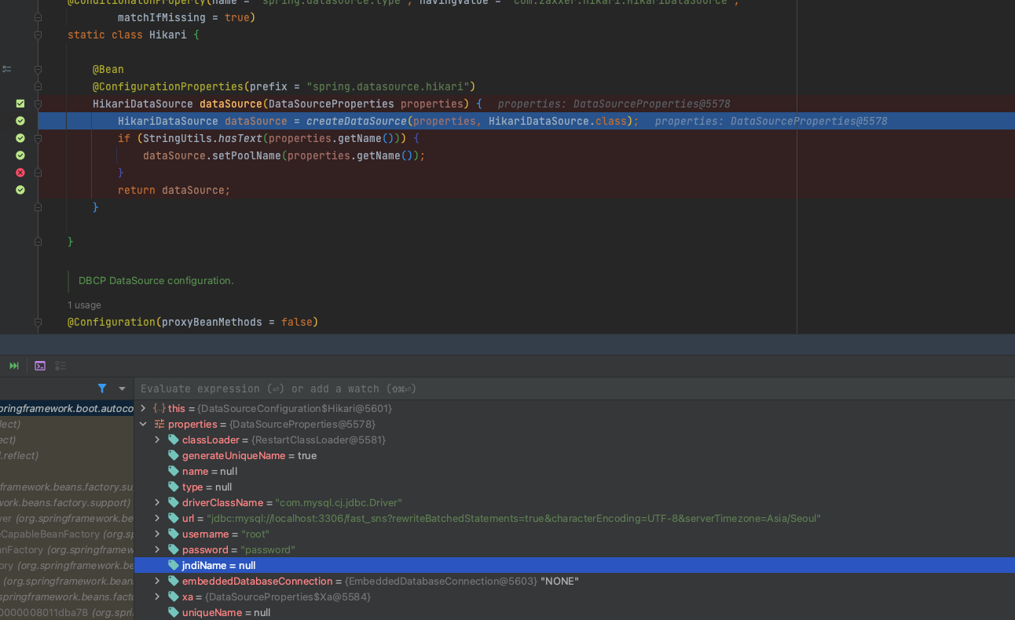Image resolution: width=1015 pixels, height=620 pixels.
Task: Collapse the properties variable node
Action: (x=143, y=424)
